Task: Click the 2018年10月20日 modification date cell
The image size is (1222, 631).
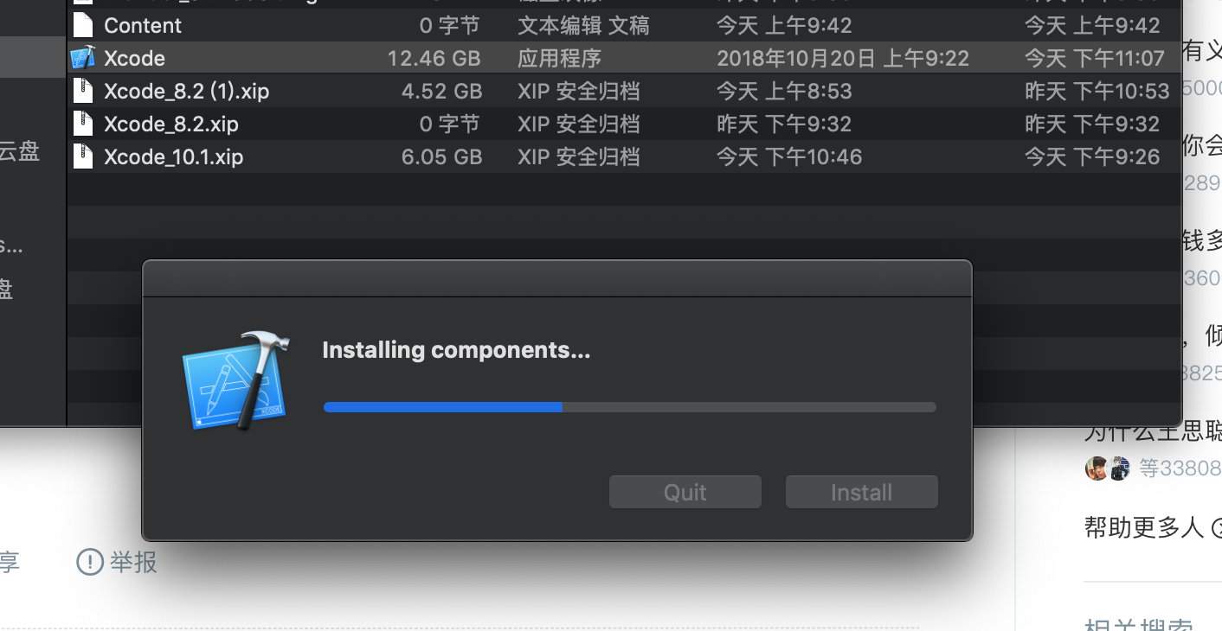Action: tap(843, 58)
